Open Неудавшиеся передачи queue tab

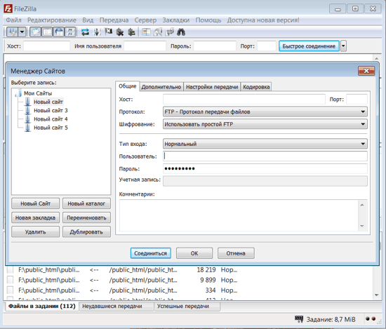(x=116, y=307)
